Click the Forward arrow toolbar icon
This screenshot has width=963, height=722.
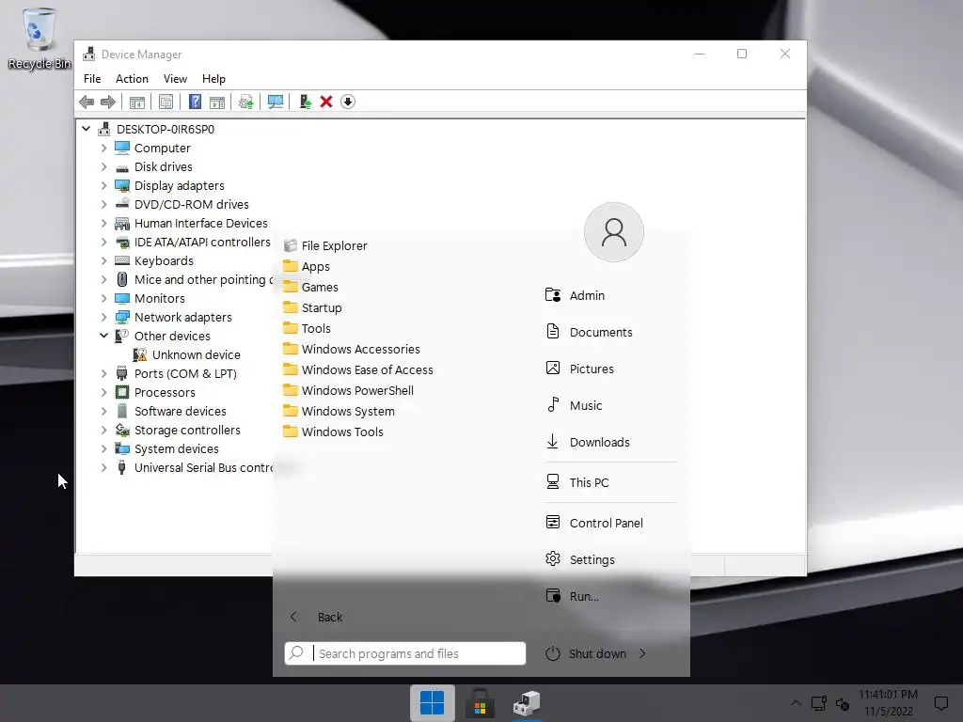click(107, 102)
